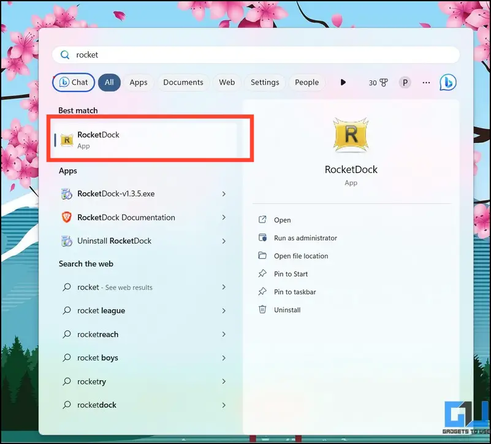Expand the rocket league web suggestion arrow
The width and height of the screenshot is (491, 444).
pos(224,310)
